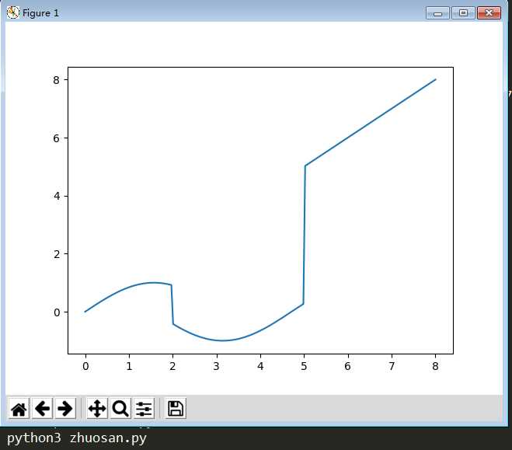Viewport: 512px width, 450px height.
Task: Maximize the Figure 1 window
Action: [463, 13]
